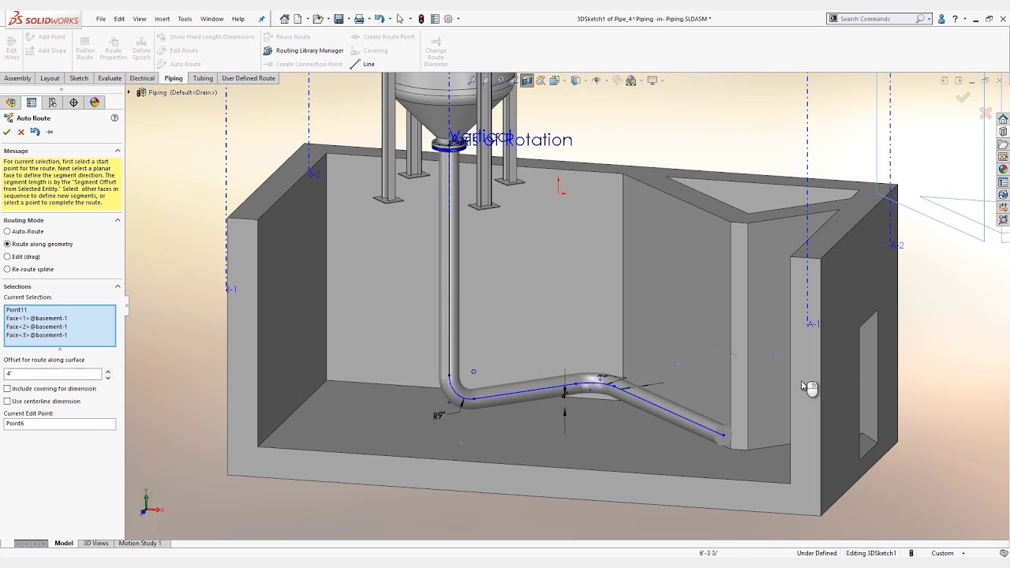Switch to User Defined Route tab
Screen dimensions: 1010x568
249,78
